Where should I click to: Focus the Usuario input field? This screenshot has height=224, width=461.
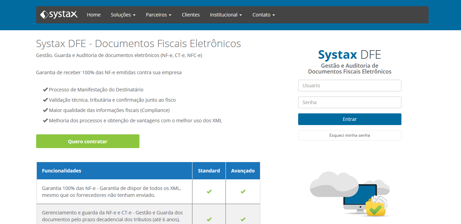[x=349, y=86]
